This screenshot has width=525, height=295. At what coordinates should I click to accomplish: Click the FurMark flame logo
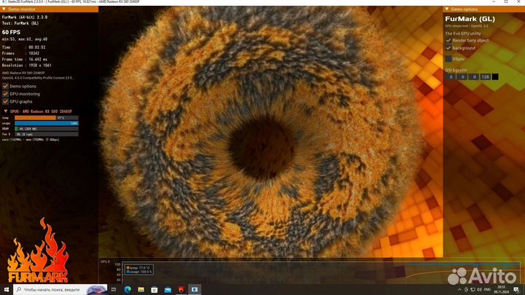coord(38,251)
